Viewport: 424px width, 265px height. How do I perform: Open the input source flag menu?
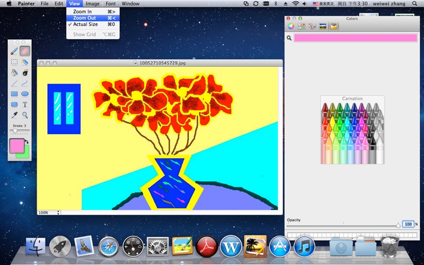click(323, 4)
